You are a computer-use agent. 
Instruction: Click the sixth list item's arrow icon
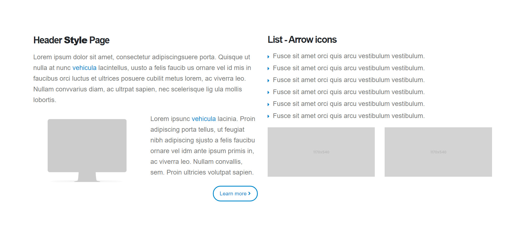268,116
